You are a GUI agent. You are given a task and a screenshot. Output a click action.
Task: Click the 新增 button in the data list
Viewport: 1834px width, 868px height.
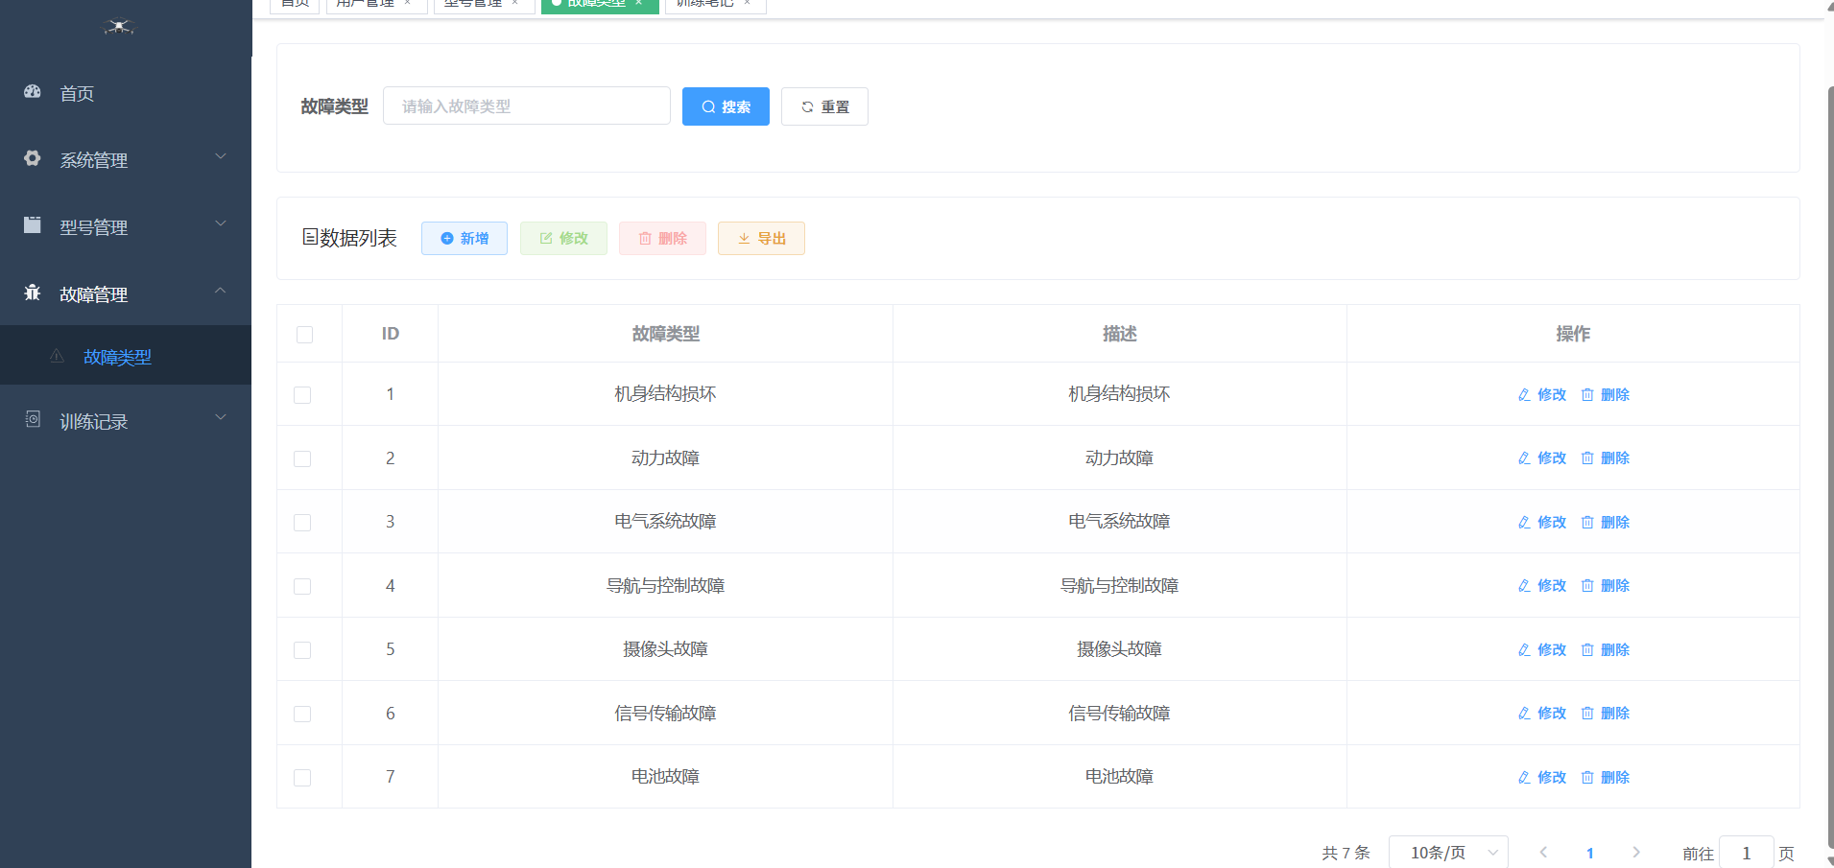click(x=464, y=239)
